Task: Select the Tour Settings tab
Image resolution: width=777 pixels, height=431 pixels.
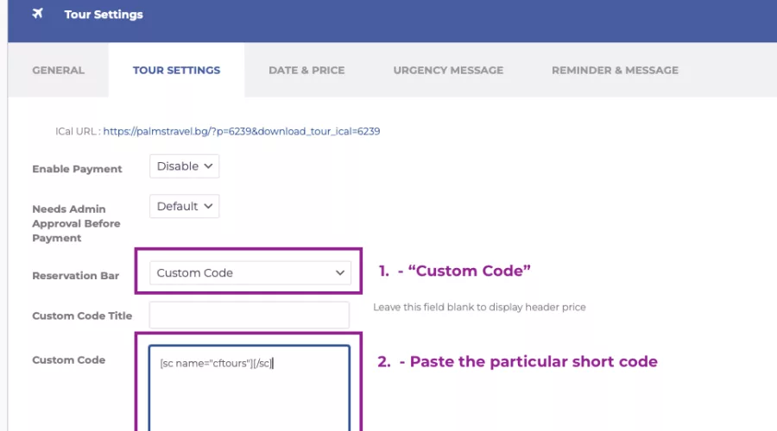Action: tap(176, 71)
